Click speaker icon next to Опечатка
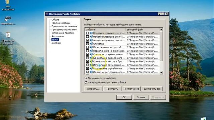Image resolution: width=214 pixels, height=120 pixels. 91,44
